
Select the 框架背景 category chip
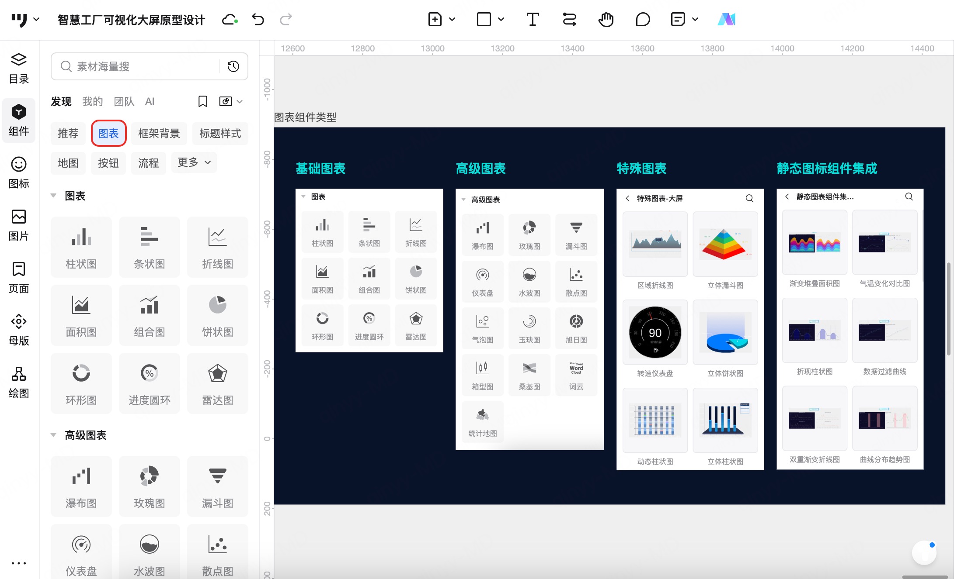[x=159, y=134]
